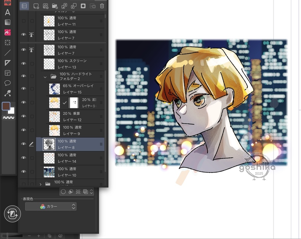
Task: Click the New raster layer icon
Action: pos(36,6)
